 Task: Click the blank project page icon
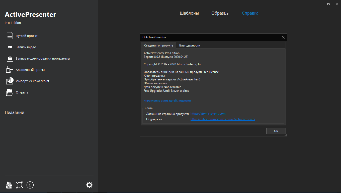pyautogui.click(x=10, y=36)
